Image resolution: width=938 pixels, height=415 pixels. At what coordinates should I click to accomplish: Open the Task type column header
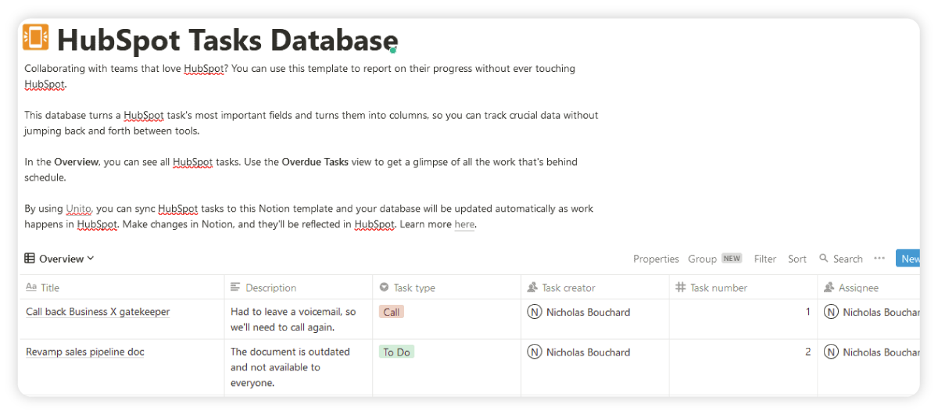(x=414, y=288)
